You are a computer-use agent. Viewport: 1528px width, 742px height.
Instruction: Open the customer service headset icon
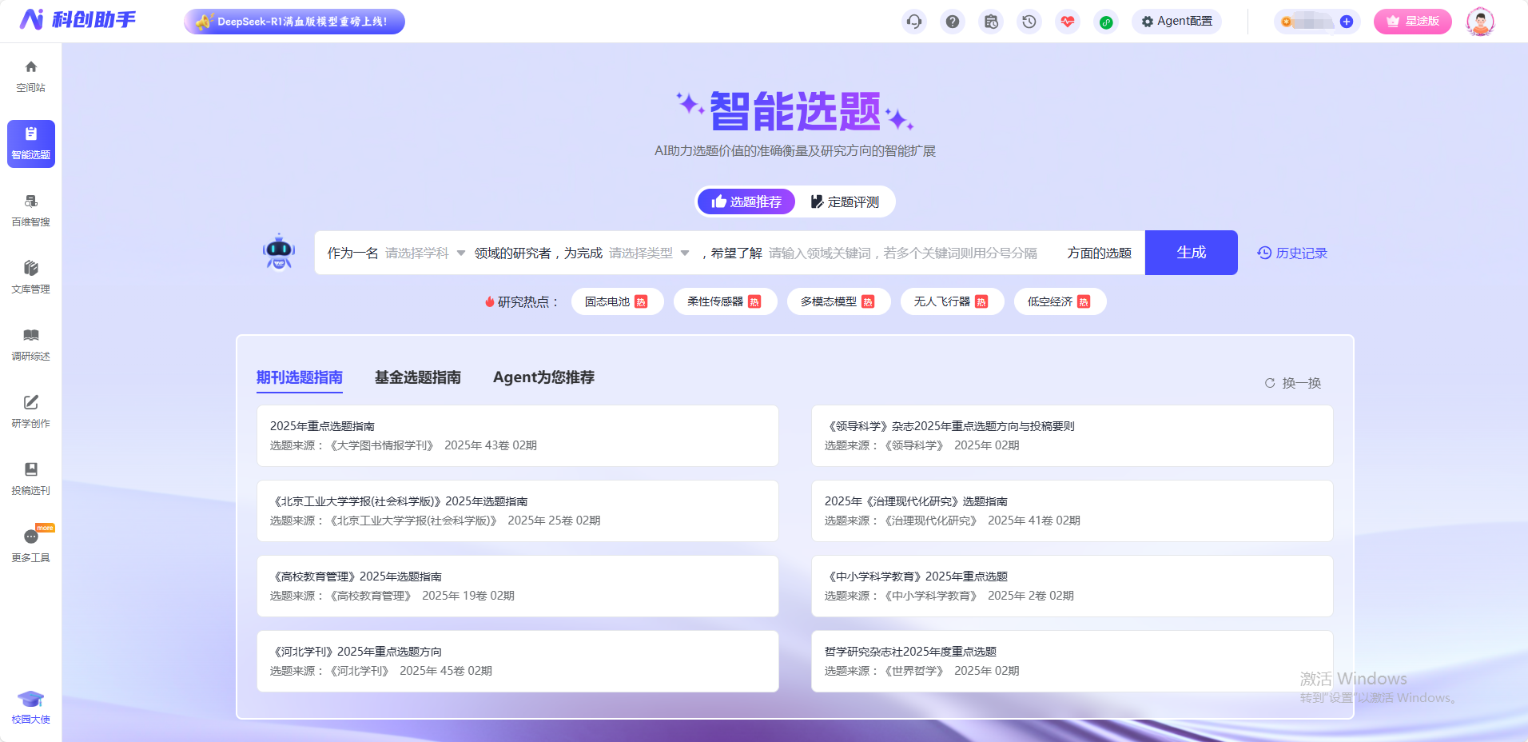click(914, 22)
